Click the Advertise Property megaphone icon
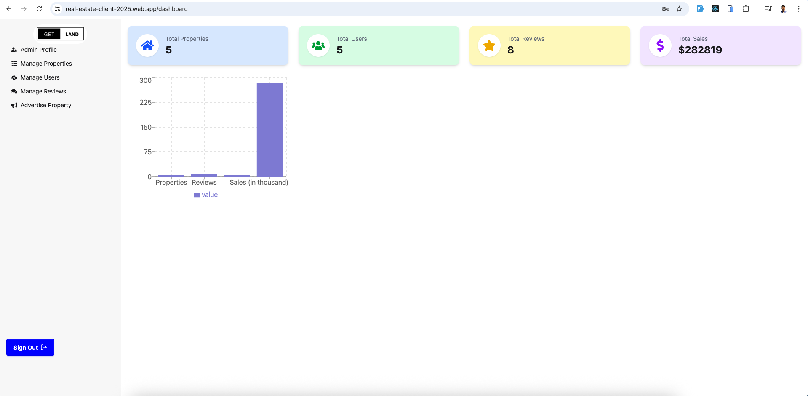Viewport: 808px width, 396px height. point(14,105)
